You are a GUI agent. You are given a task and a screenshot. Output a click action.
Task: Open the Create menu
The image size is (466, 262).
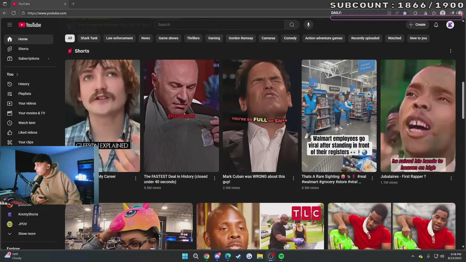point(417,25)
